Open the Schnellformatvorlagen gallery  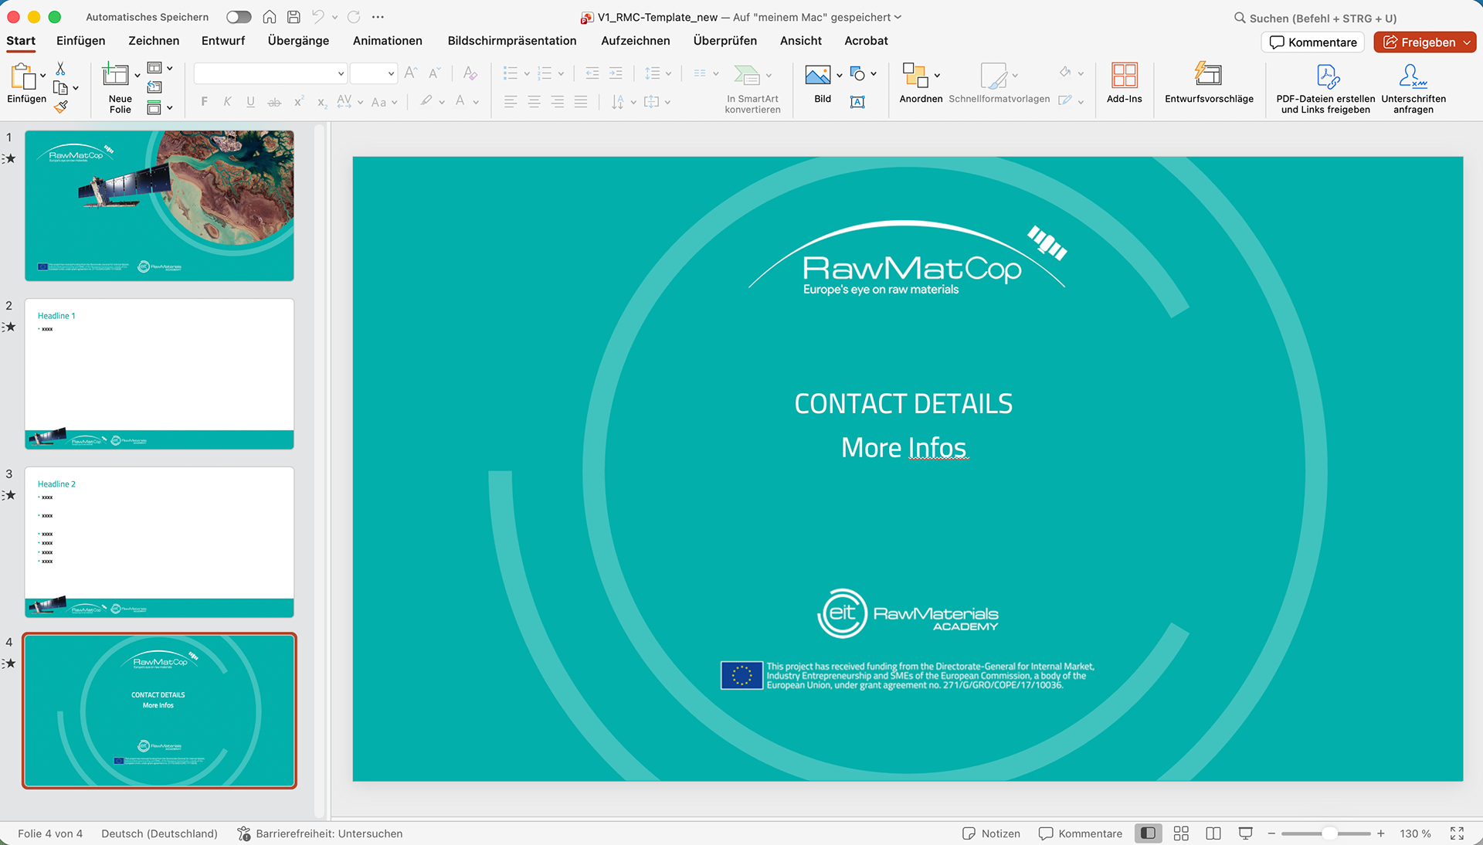999,83
